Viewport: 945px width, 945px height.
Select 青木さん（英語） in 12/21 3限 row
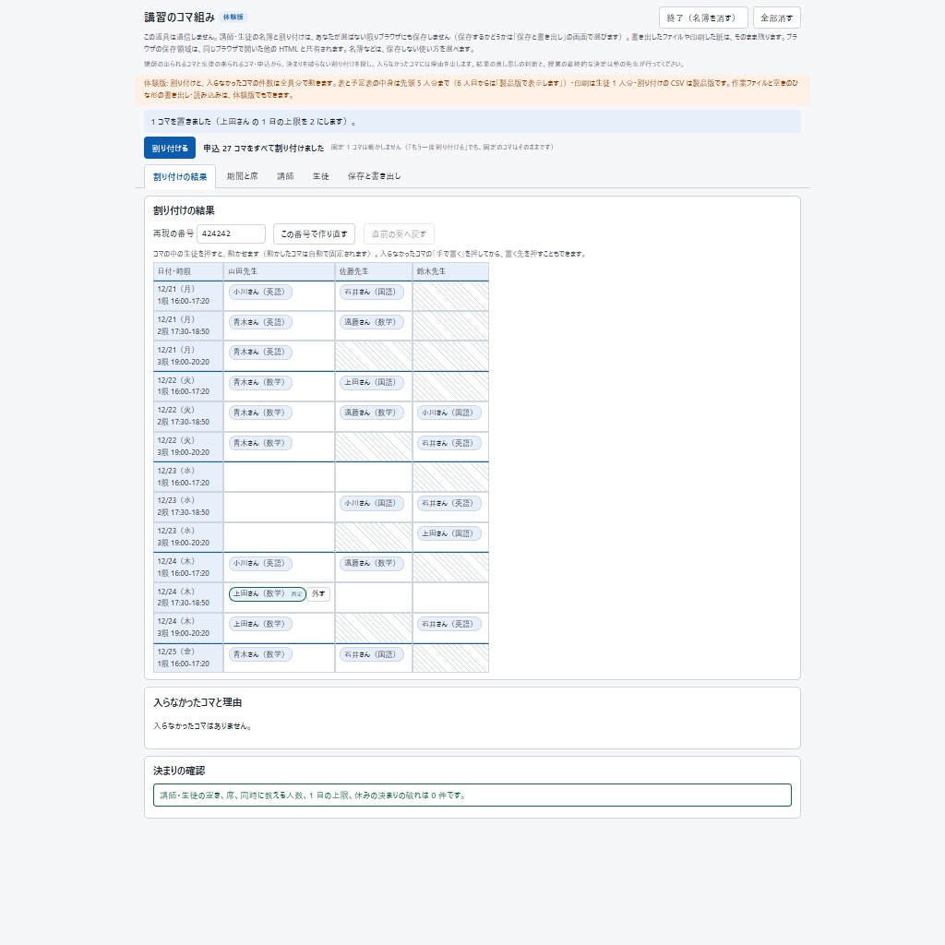pos(260,352)
